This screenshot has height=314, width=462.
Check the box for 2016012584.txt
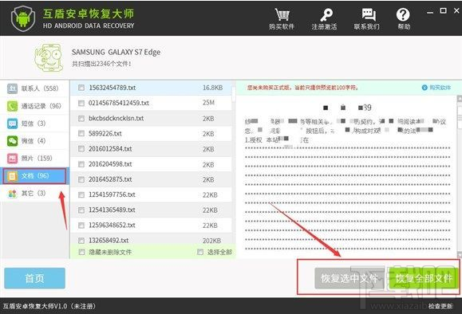tap(81, 149)
